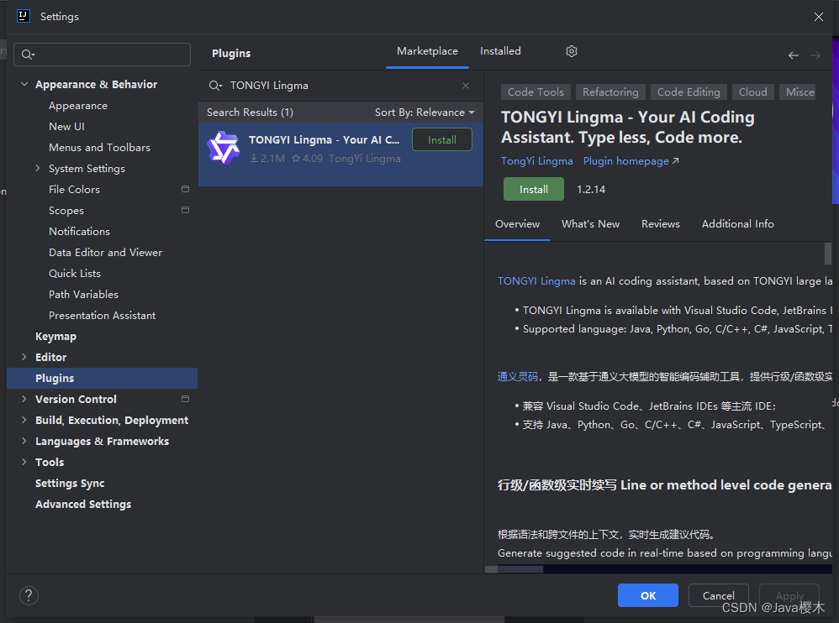839x623 pixels.
Task: Focus the settings search field
Action: (x=103, y=55)
